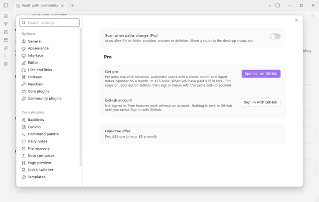
Task: Click the new note ribbon icon
Action: (x=5, y=16)
